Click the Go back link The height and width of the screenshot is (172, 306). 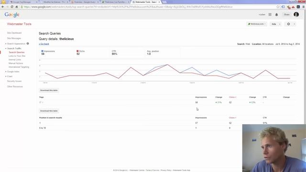44,44
